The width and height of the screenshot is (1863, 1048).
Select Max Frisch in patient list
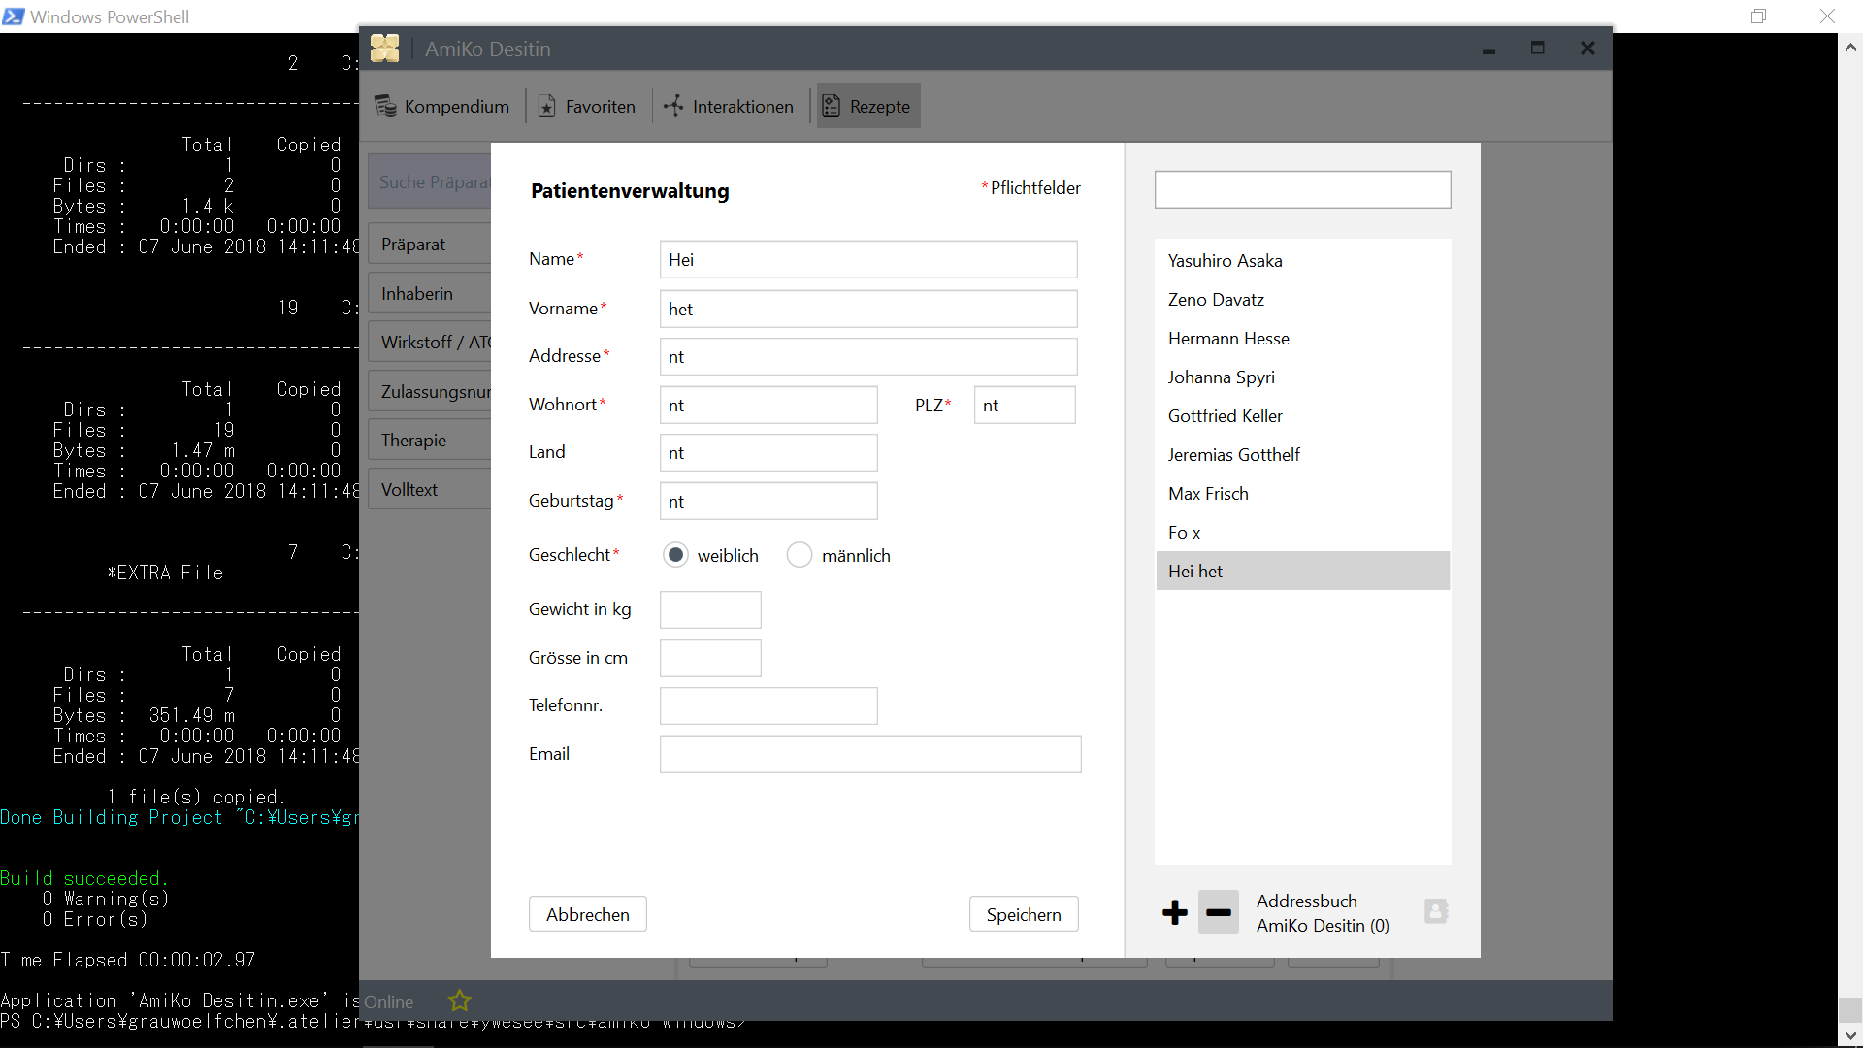coord(1208,494)
